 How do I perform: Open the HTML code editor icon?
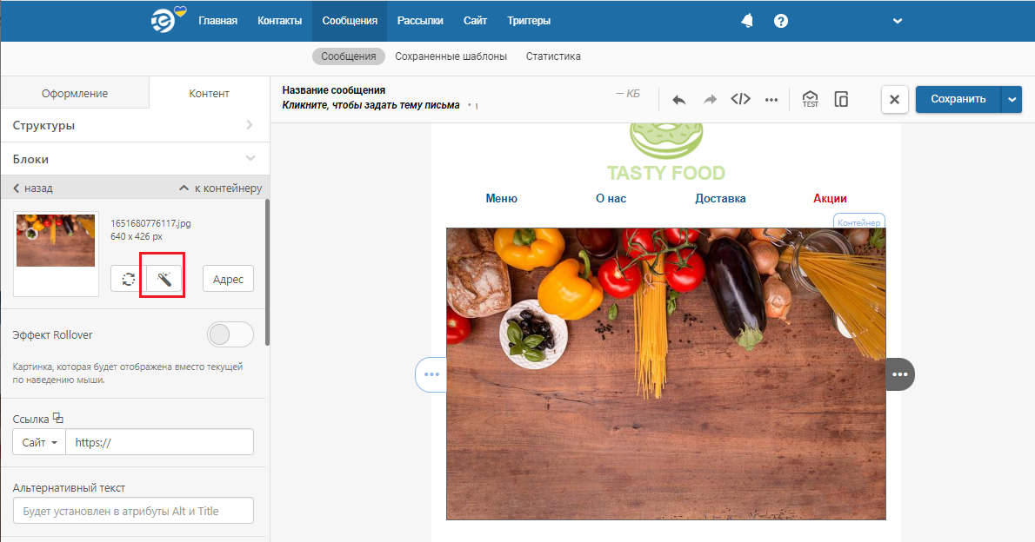click(x=740, y=99)
